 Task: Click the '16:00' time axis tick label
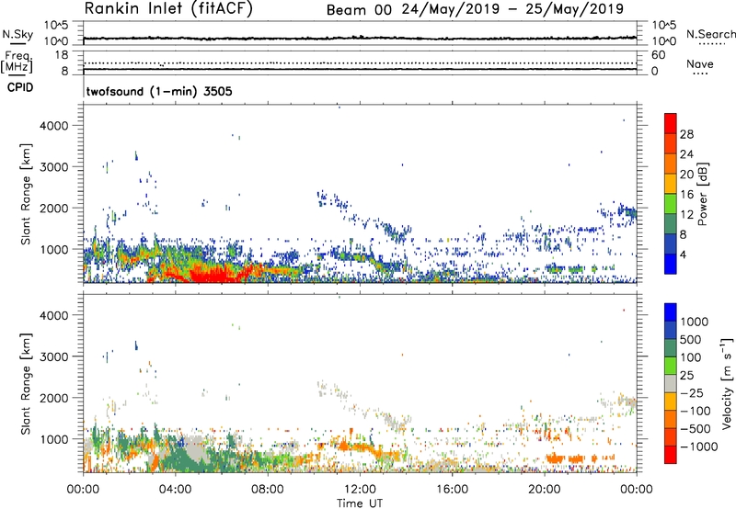tap(452, 490)
